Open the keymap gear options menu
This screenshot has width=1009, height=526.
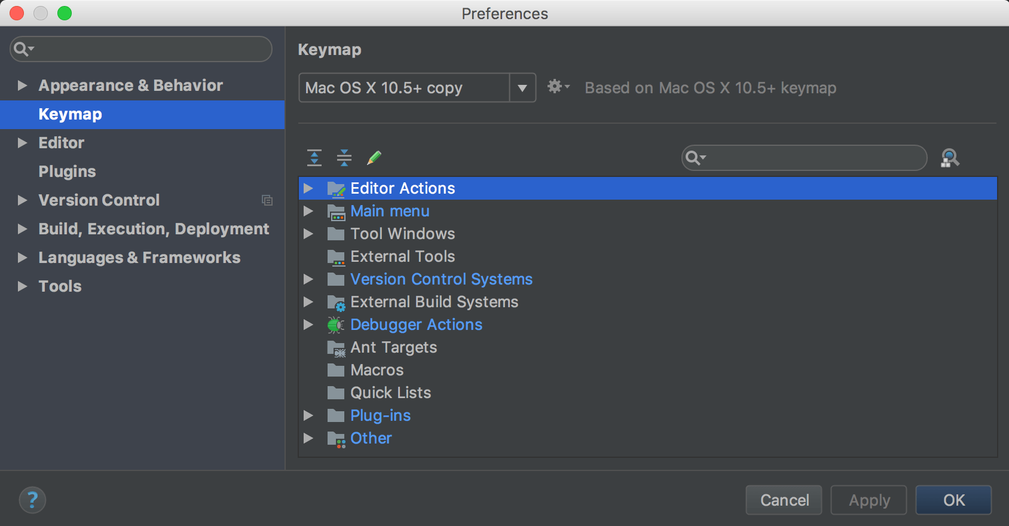pyautogui.click(x=558, y=87)
